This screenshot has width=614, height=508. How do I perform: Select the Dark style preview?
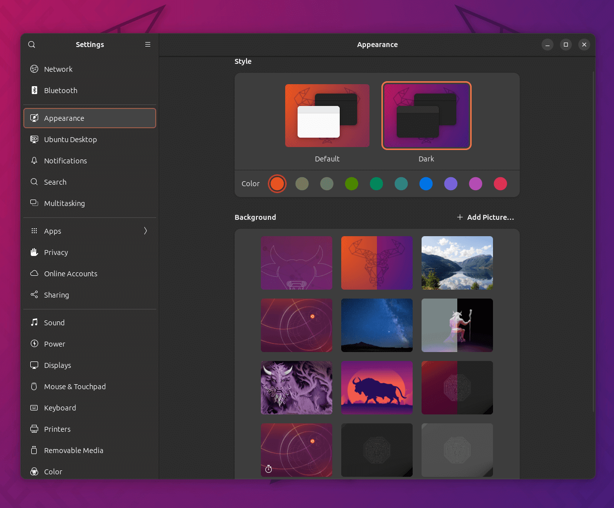click(426, 115)
